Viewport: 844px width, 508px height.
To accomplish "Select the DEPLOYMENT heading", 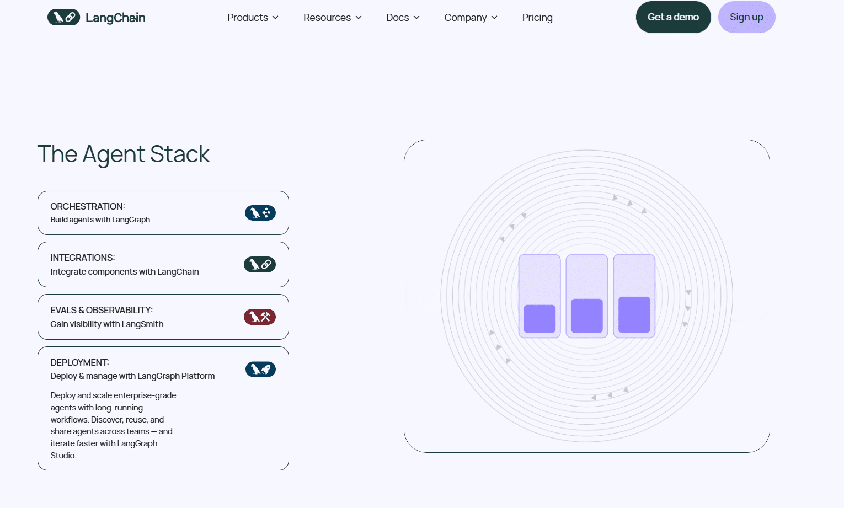I will 80,362.
